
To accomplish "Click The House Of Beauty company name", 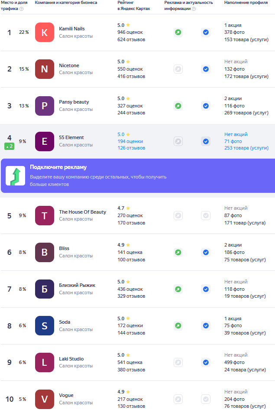I will (x=82, y=212).
